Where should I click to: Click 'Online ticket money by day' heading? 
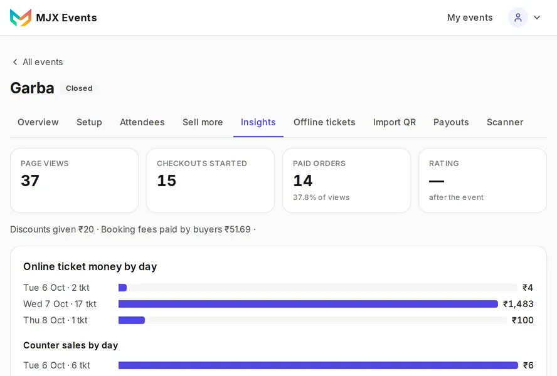click(x=90, y=266)
